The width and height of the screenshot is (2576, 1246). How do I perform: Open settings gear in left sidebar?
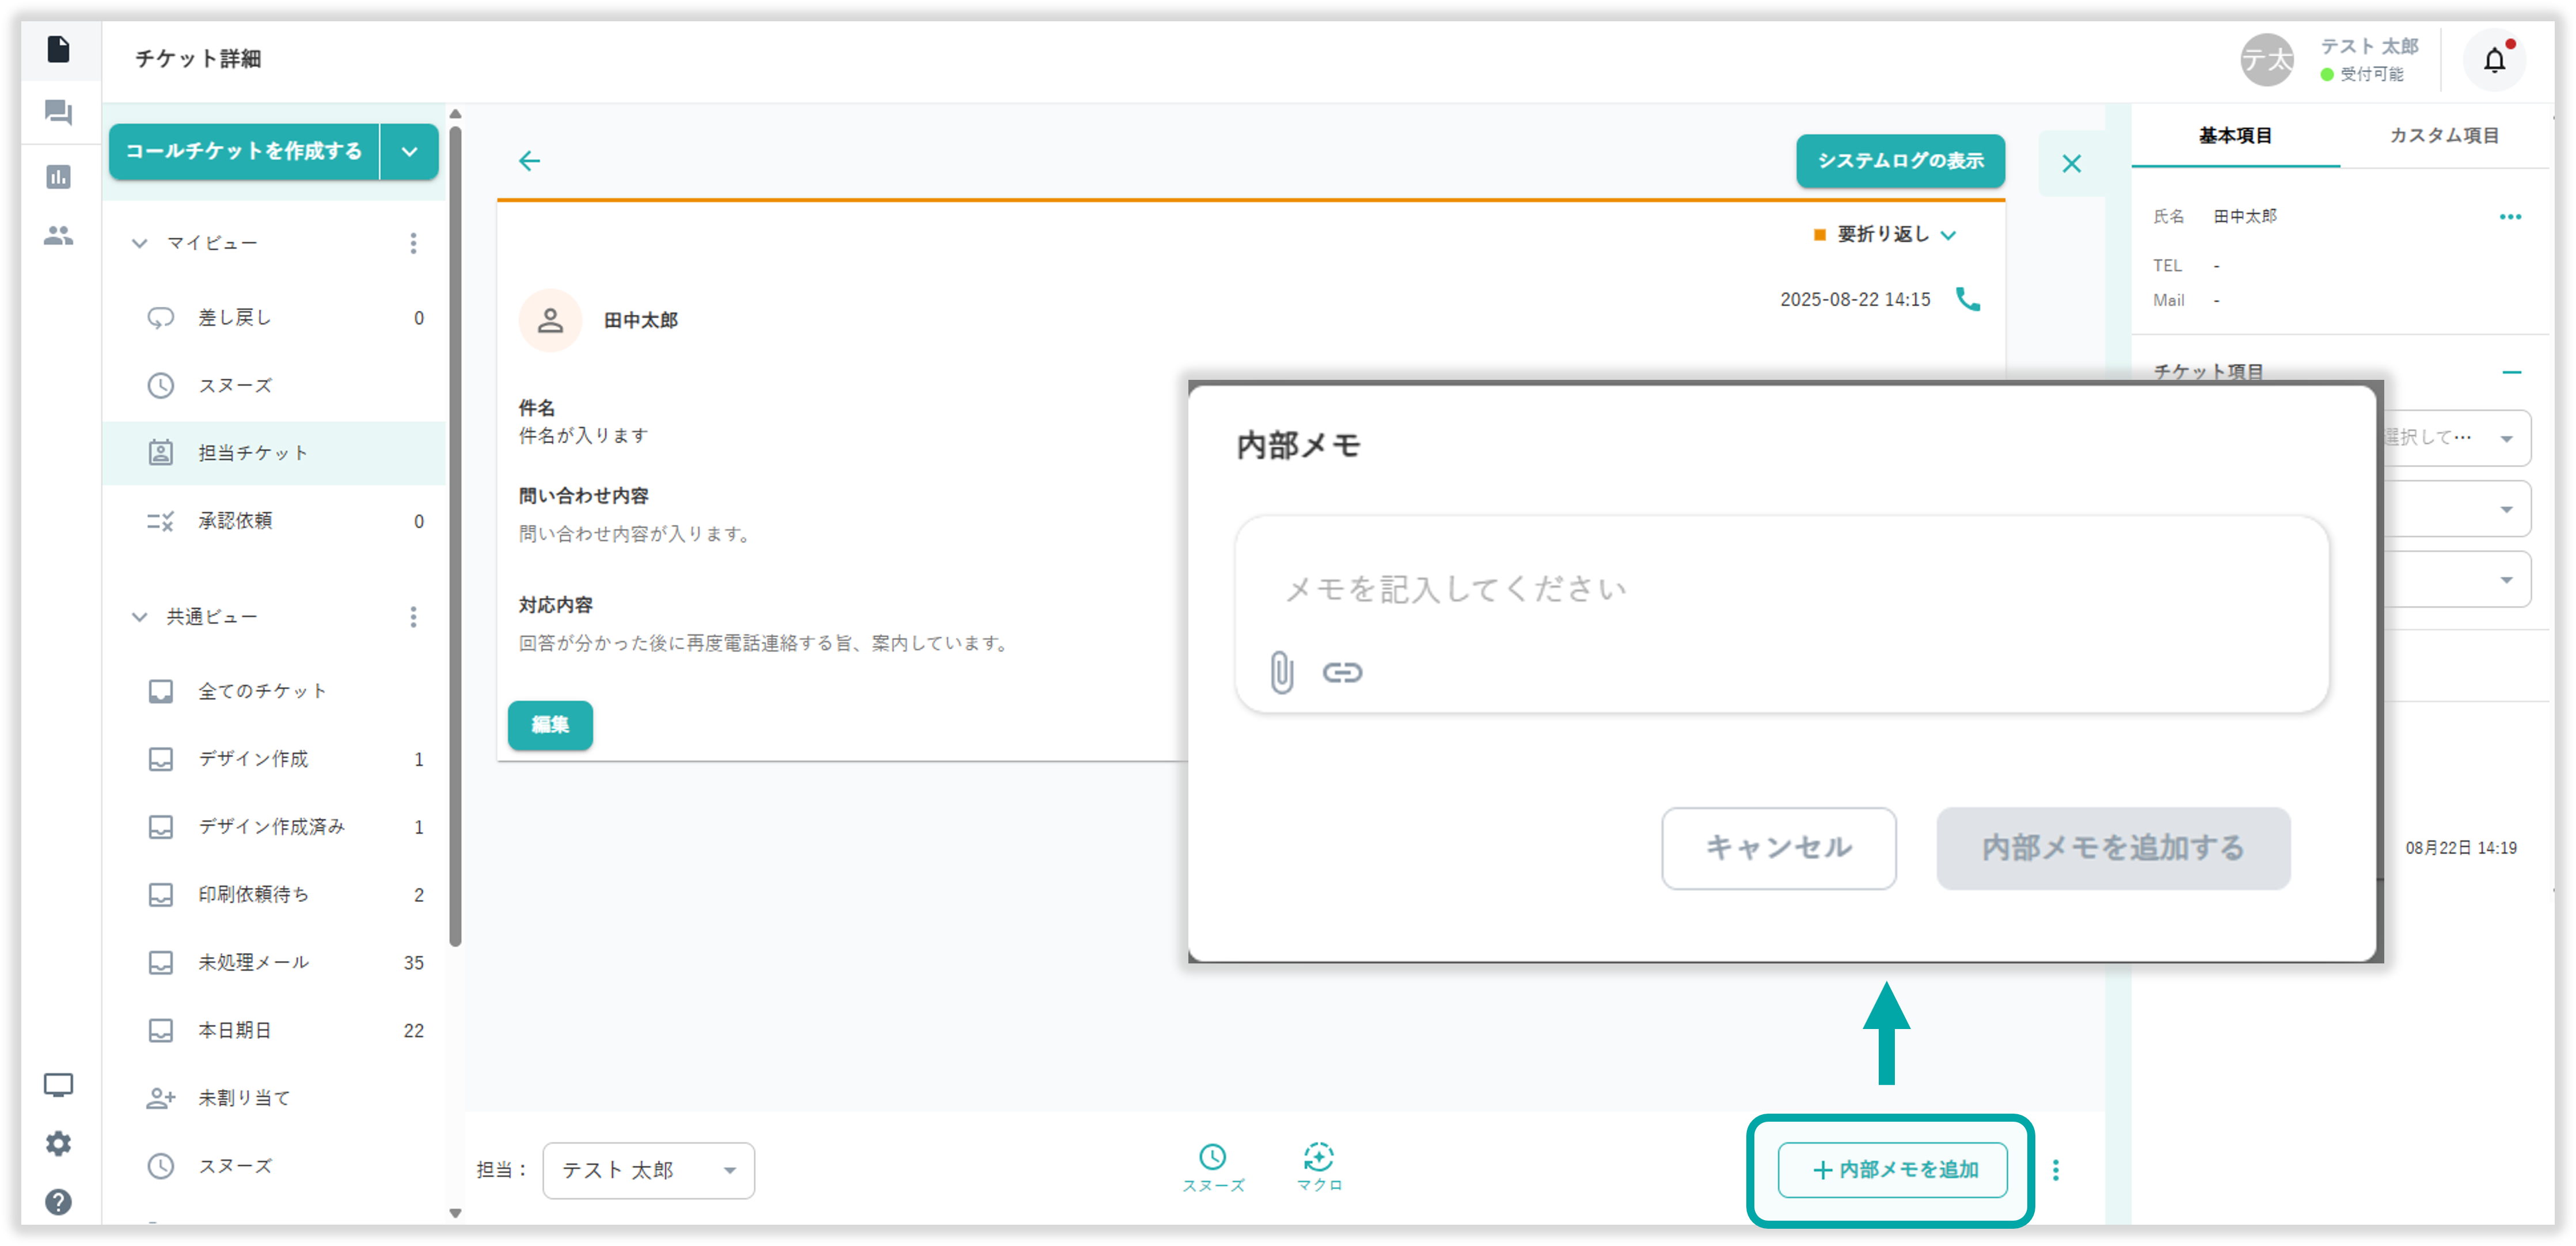(x=58, y=1143)
